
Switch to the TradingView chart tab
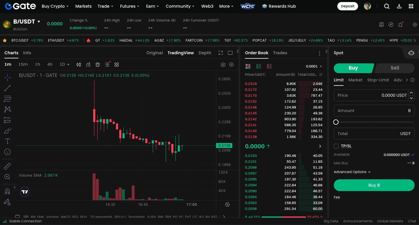point(181,53)
